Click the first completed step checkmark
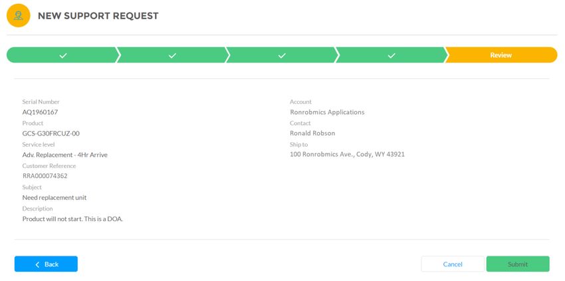565x281 pixels. pyautogui.click(x=63, y=56)
